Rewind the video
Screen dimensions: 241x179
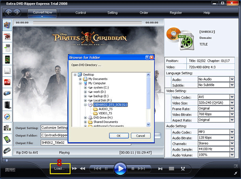[83, 168]
